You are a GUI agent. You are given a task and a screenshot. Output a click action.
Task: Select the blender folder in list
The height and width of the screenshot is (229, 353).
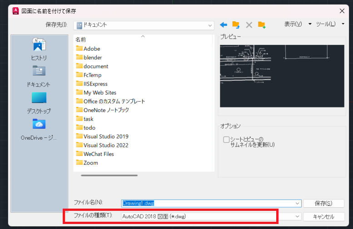click(x=92, y=57)
